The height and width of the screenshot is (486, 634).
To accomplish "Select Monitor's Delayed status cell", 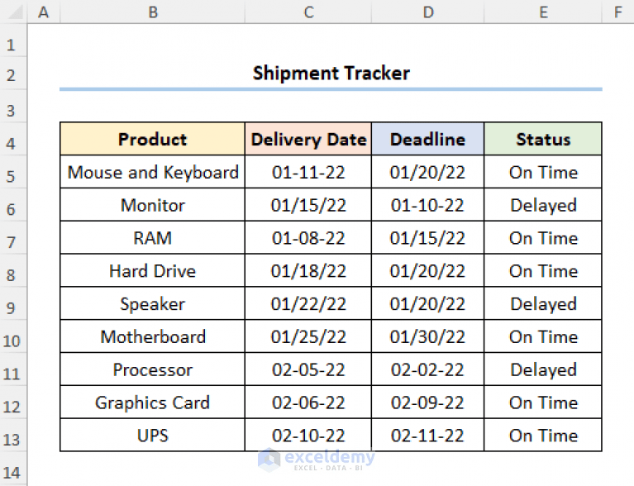I will tap(543, 205).
